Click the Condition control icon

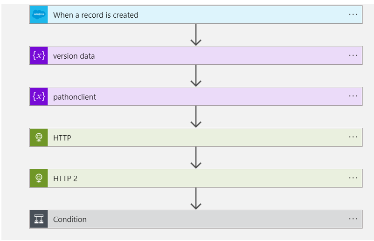[38, 219]
